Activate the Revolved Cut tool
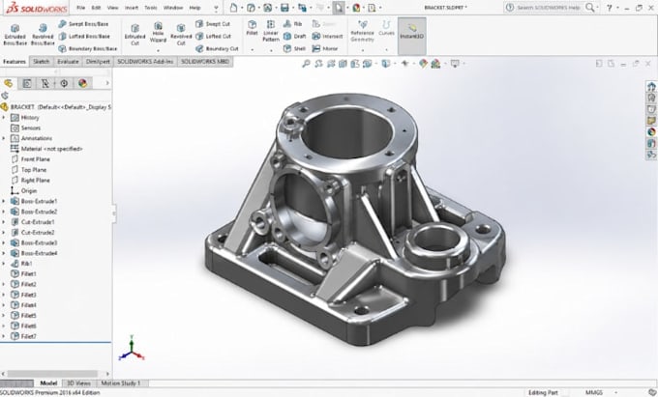 [x=181, y=35]
